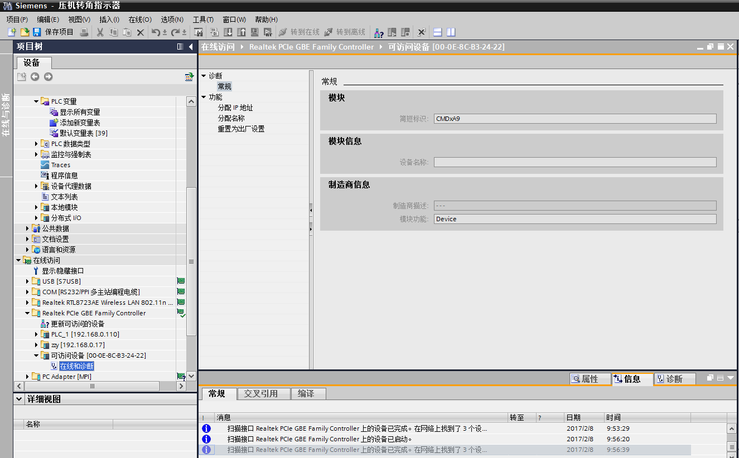Open the 在线(O) menu
The height and width of the screenshot is (458, 739).
click(x=139, y=20)
